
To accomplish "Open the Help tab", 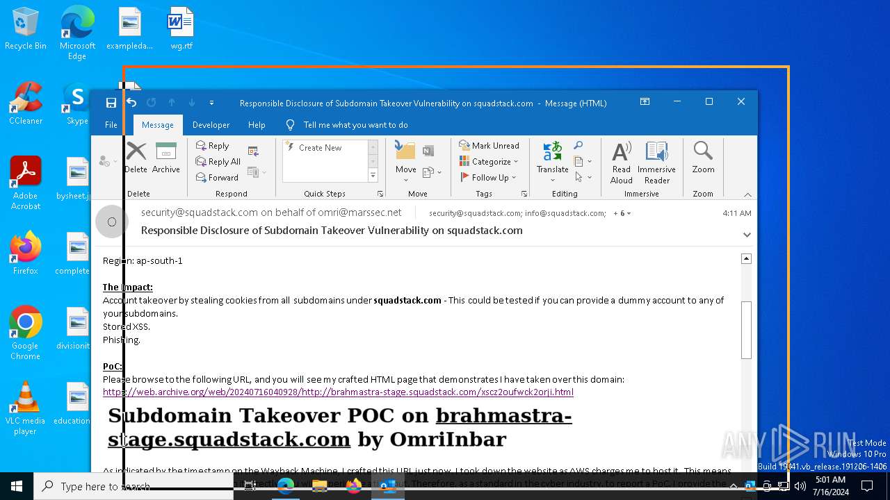I will click(257, 125).
